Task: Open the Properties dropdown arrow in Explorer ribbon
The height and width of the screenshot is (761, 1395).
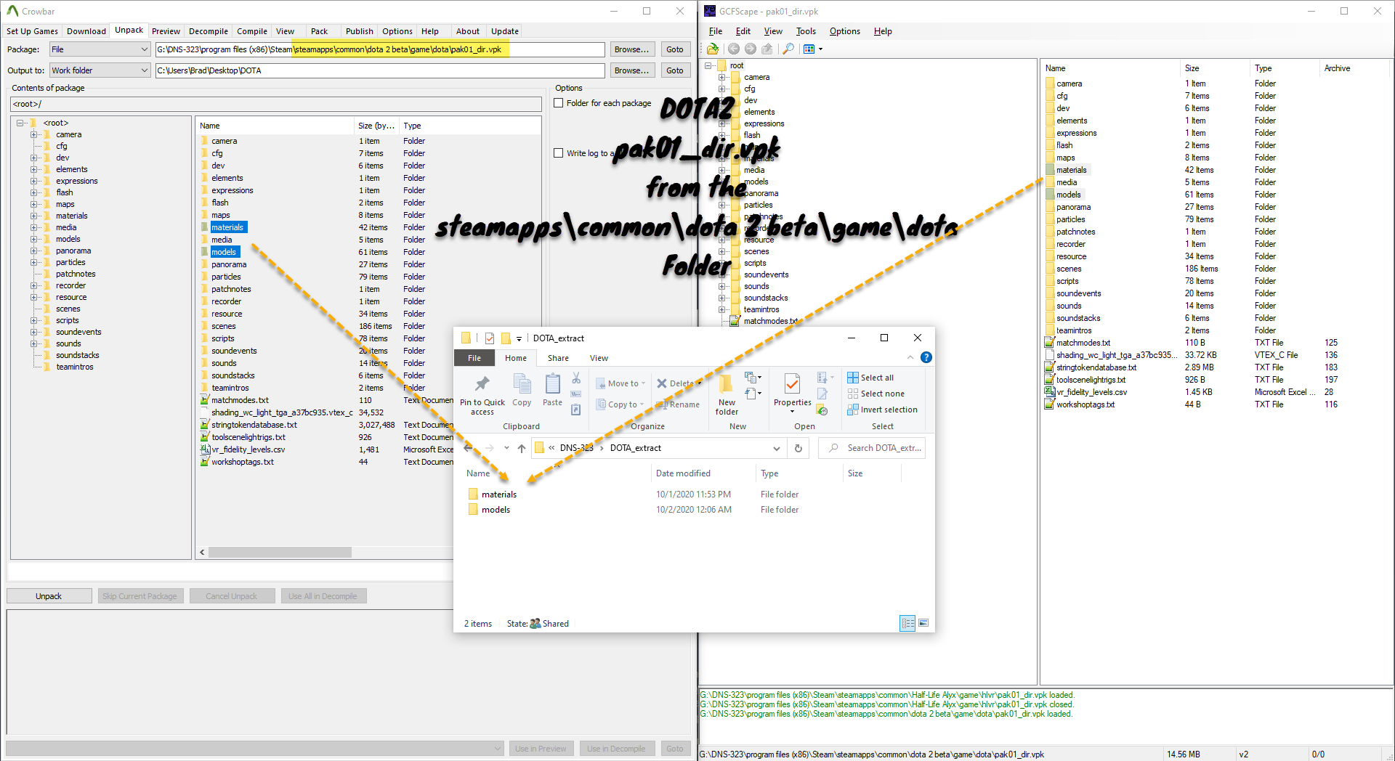Action: 792,412
